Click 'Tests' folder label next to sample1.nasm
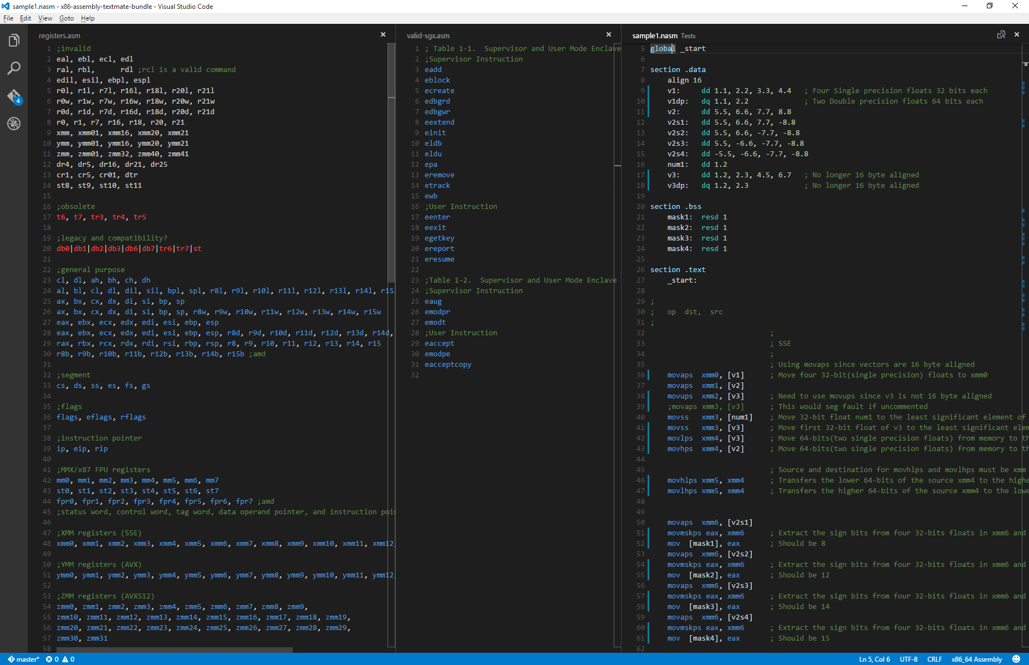Image resolution: width=1029 pixels, height=665 pixels. (x=688, y=36)
